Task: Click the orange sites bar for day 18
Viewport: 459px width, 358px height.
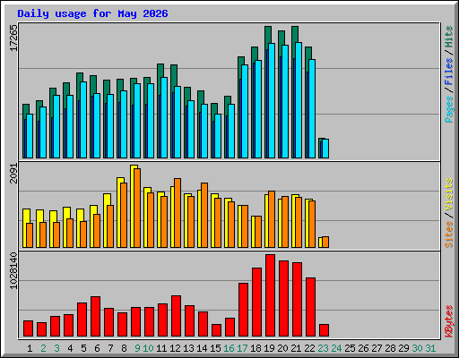Action: coord(258,232)
